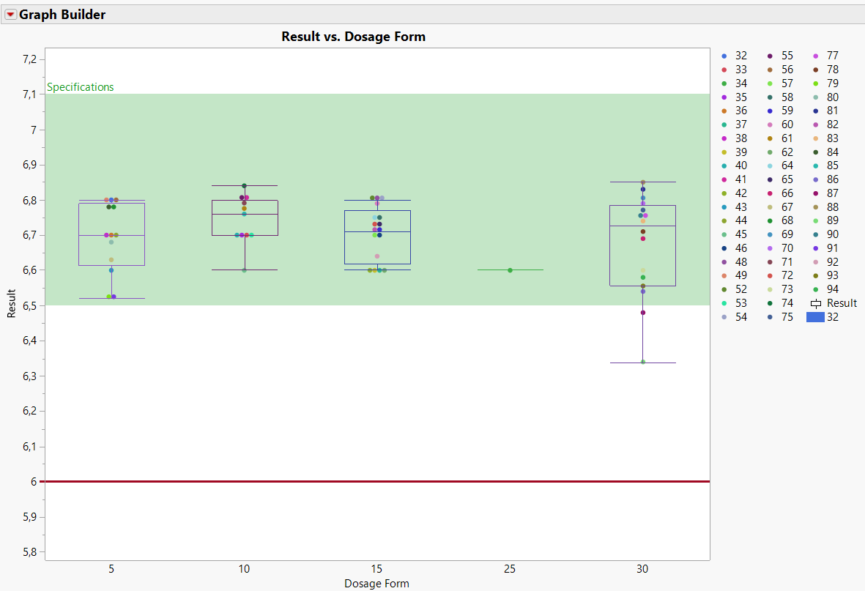Click the Graph Builder outline title

[x=62, y=15]
